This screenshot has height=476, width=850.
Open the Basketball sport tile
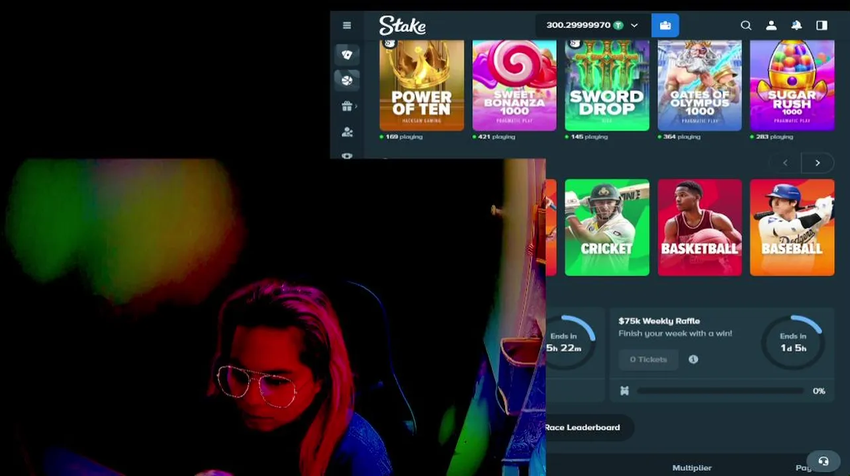700,227
